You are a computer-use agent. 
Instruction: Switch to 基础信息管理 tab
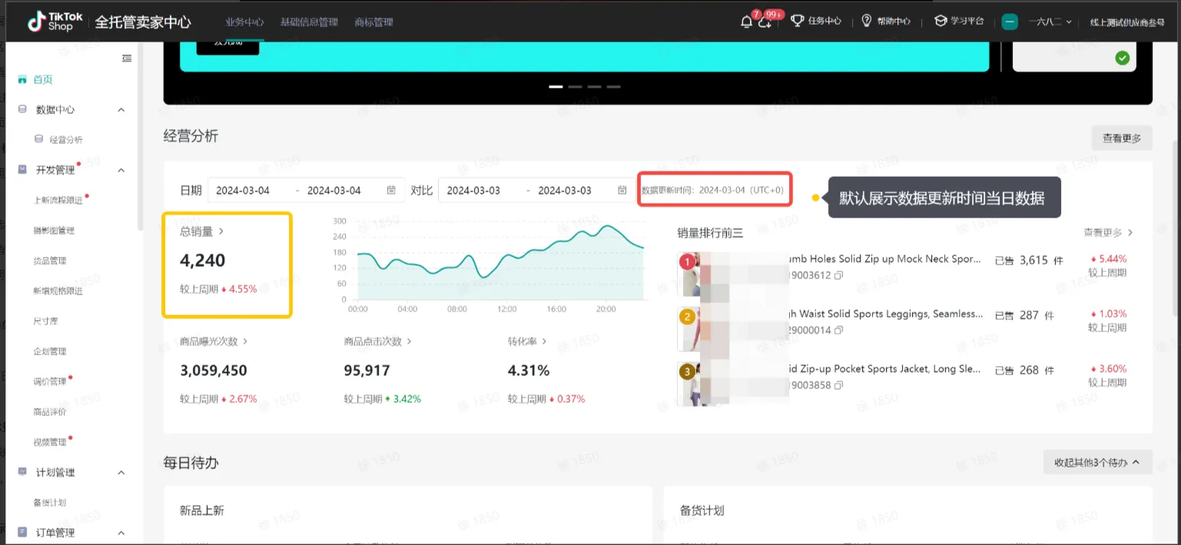[x=309, y=22]
